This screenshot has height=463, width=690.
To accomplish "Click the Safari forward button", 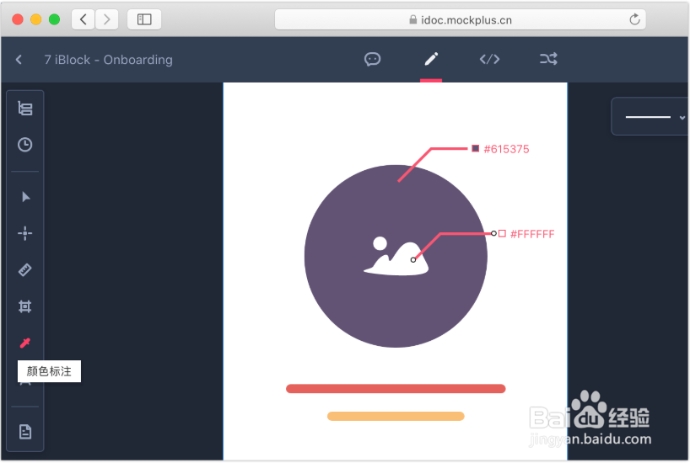I will pyautogui.click(x=107, y=19).
